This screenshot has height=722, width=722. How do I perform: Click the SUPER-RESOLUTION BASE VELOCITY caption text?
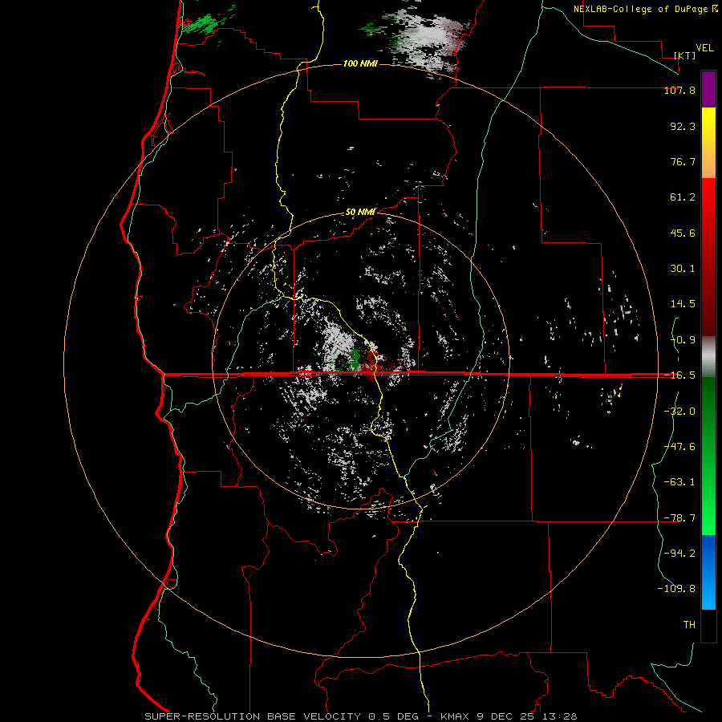point(254,716)
